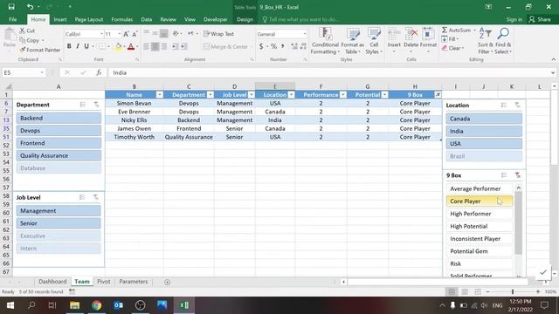Open the Job Level column filter dropdown
Viewport: 559px width, 314px height.
252,95
